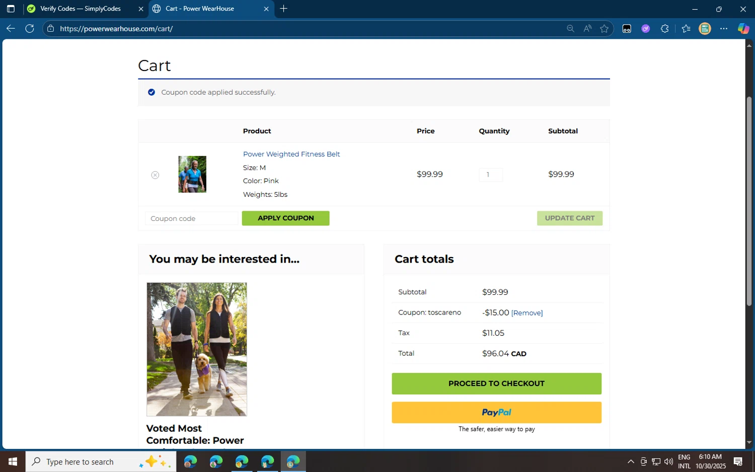Open the notification center icon
The image size is (755, 472).
point(738,461)
